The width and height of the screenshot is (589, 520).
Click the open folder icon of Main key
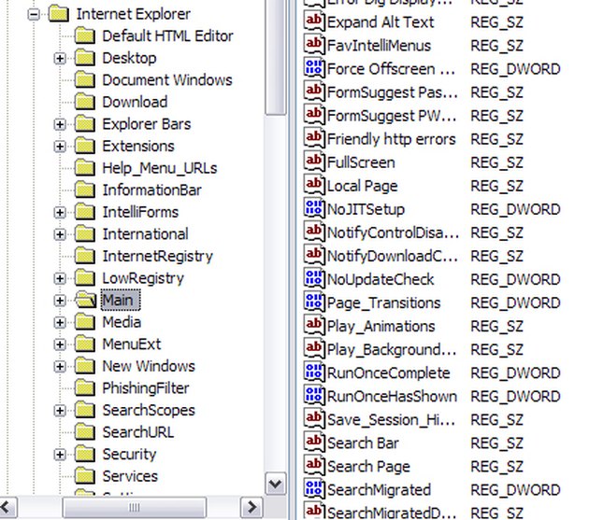point(85,300)
